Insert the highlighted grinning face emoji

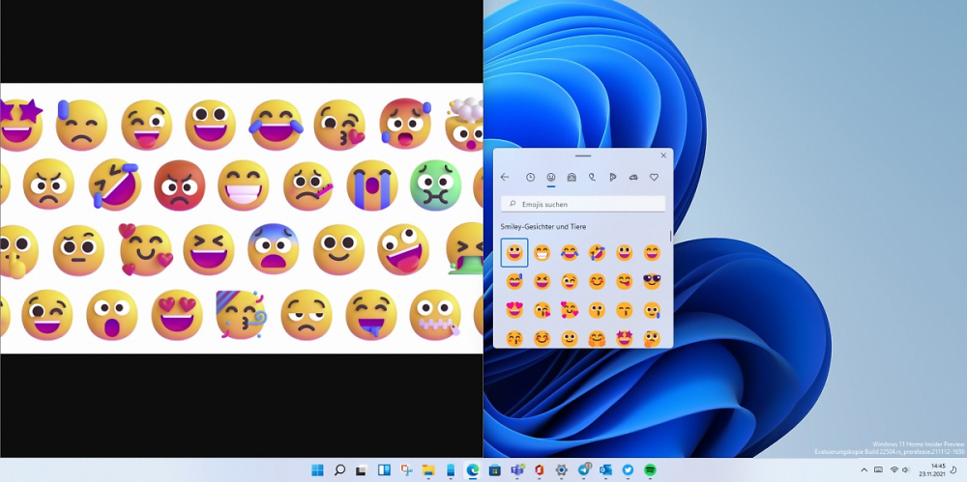pos(514,253)
